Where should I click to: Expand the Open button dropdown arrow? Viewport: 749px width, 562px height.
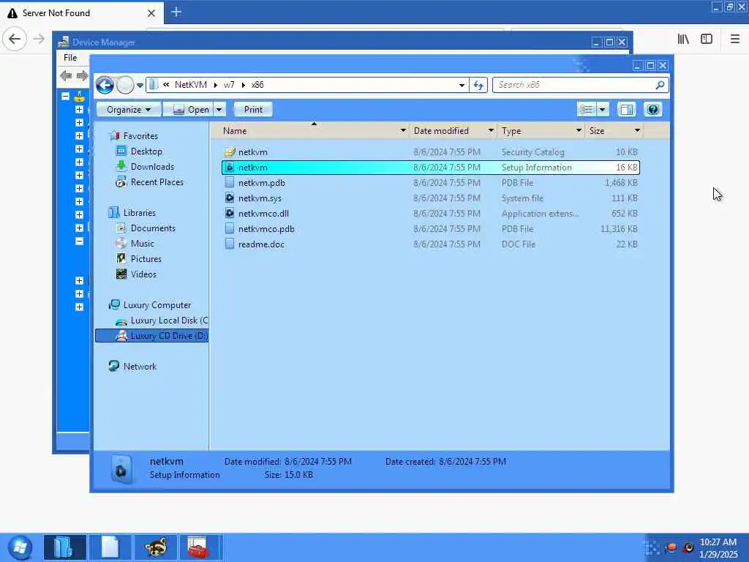(x=219, y=110)
